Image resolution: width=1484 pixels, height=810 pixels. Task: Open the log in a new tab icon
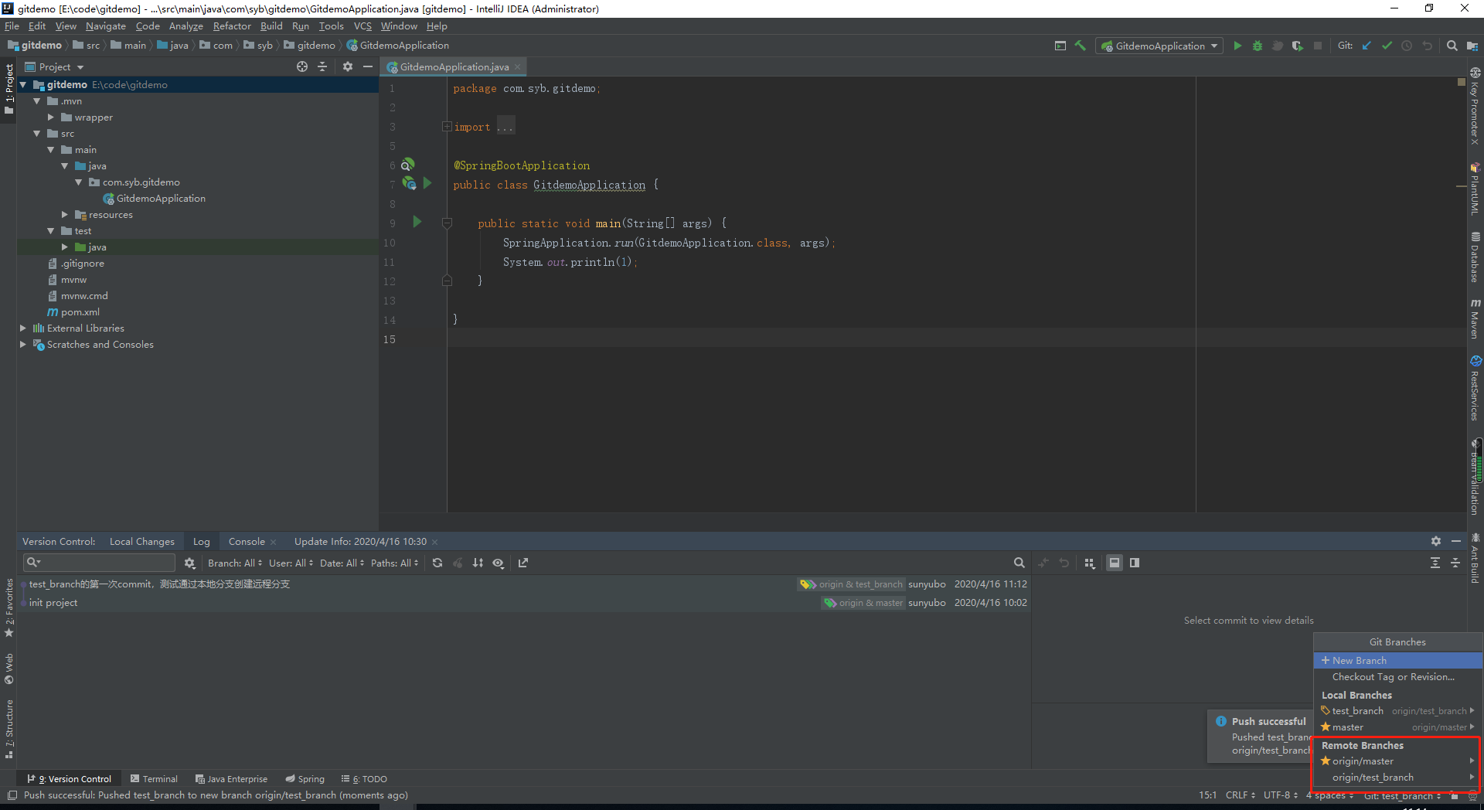523,563
